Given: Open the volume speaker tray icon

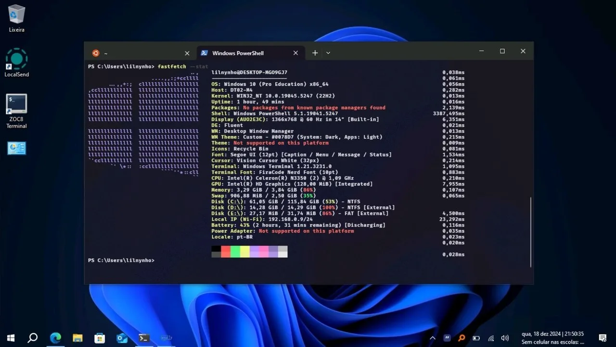Looking at the screenshot, I should [x=505, y=338].
